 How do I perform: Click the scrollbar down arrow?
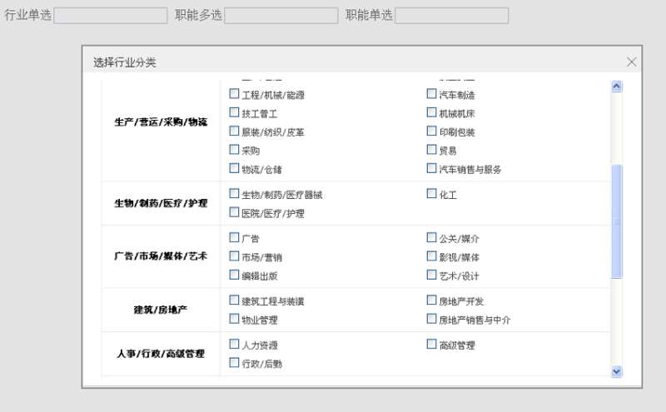(x=617, y=370)
